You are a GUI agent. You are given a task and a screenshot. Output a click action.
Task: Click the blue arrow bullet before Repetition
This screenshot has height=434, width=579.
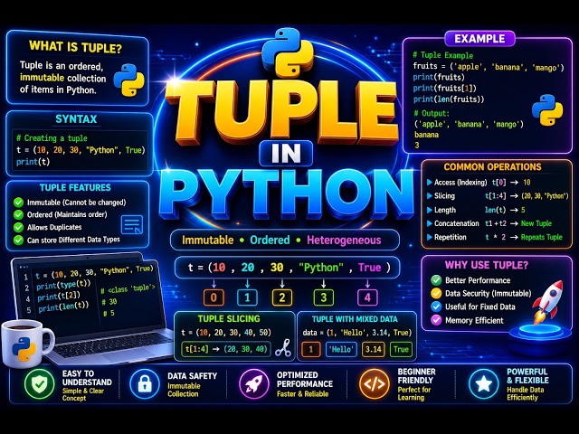point(430,237)
